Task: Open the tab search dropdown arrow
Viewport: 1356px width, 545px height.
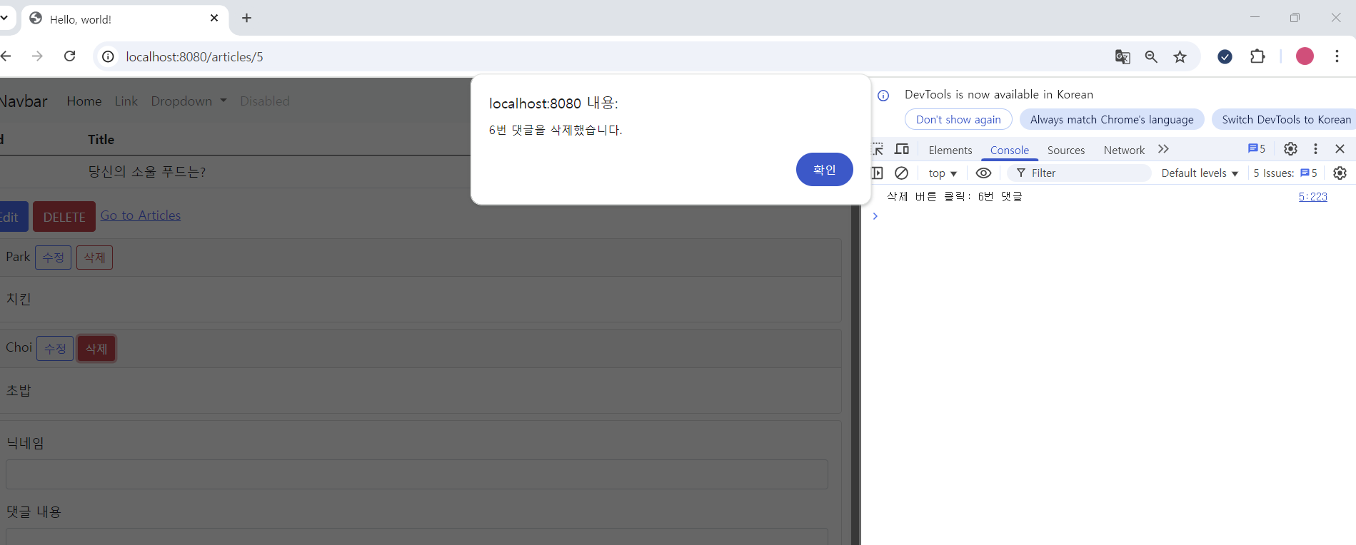Action: (4, 18)
